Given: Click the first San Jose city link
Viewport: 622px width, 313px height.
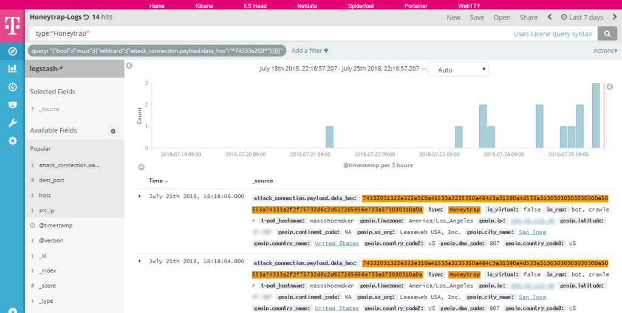Looking at the screenshot, I should (x=532, y=232).
